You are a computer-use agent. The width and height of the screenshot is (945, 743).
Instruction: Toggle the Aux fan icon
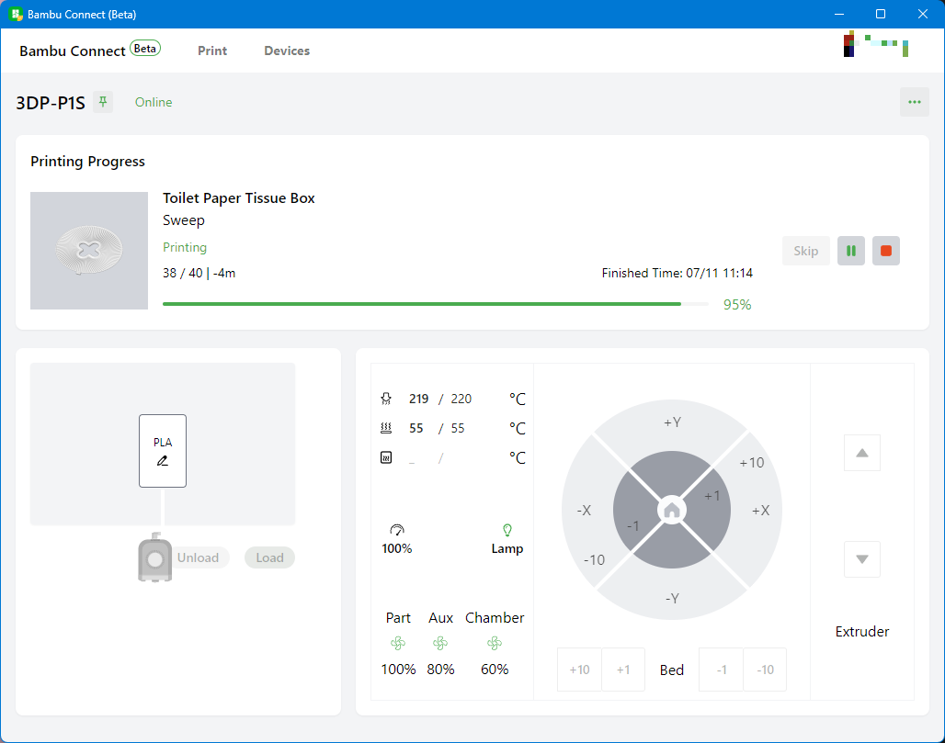click(x=440, y=643)
